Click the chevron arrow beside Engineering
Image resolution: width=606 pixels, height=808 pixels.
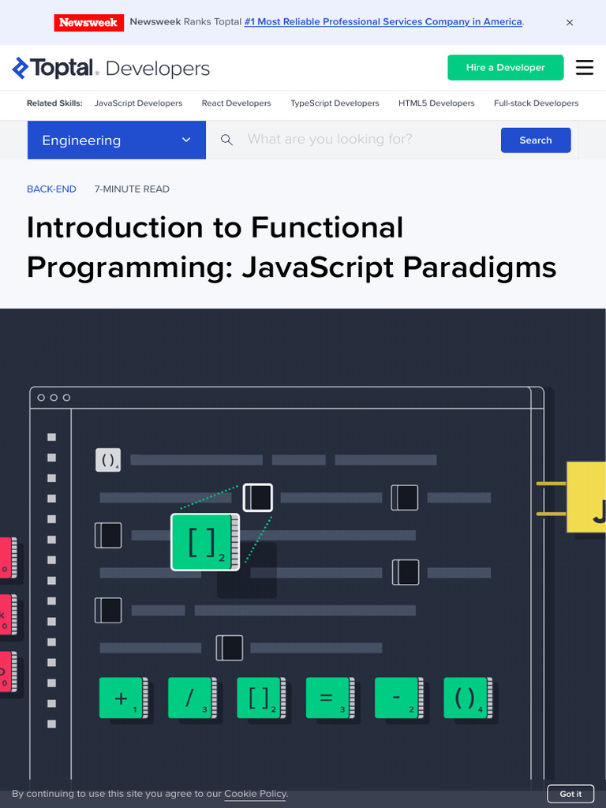coord(186,140)
